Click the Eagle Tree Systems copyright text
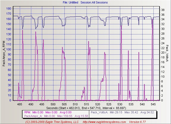This screenshot has width=171, height=124. [x=52, y=122]
